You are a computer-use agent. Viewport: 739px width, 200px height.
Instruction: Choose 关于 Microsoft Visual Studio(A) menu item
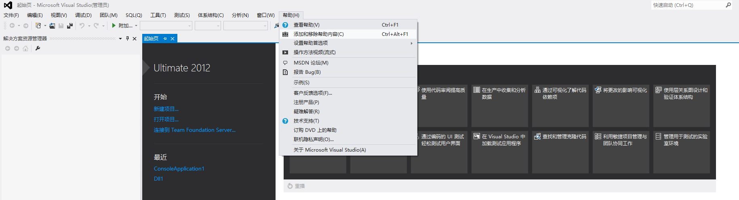[x=348, y=150]
